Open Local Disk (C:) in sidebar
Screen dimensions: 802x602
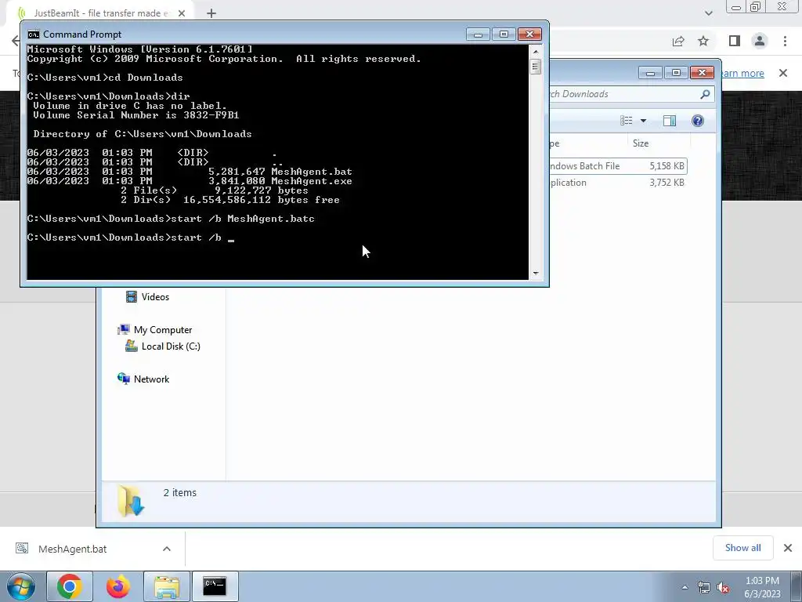(x=164, y=346)
